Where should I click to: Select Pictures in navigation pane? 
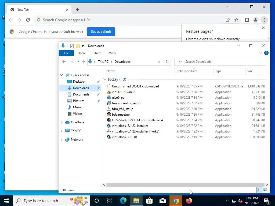[79, 101]
